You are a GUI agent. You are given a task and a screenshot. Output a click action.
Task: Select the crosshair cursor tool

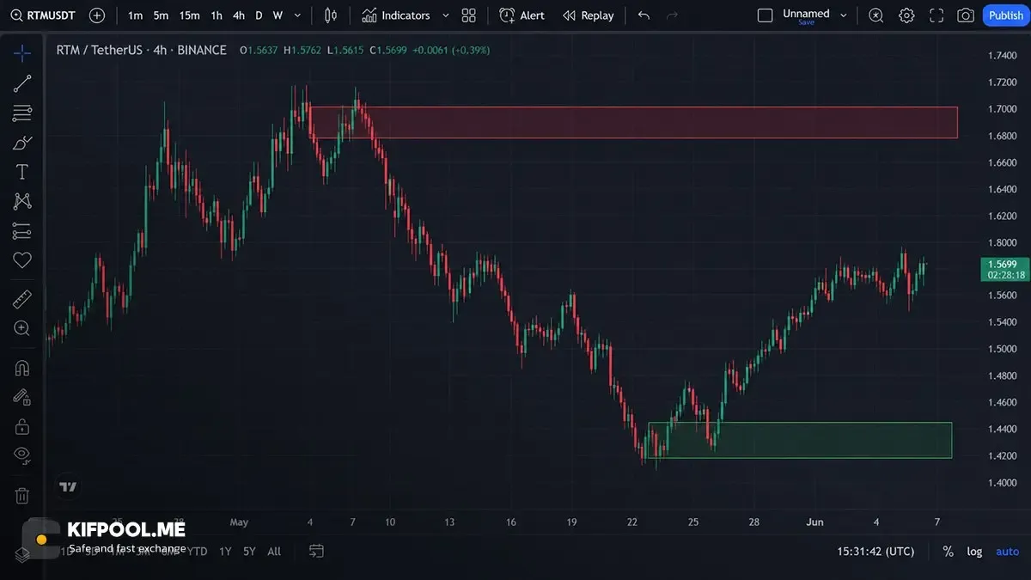[x=22, y=53]
